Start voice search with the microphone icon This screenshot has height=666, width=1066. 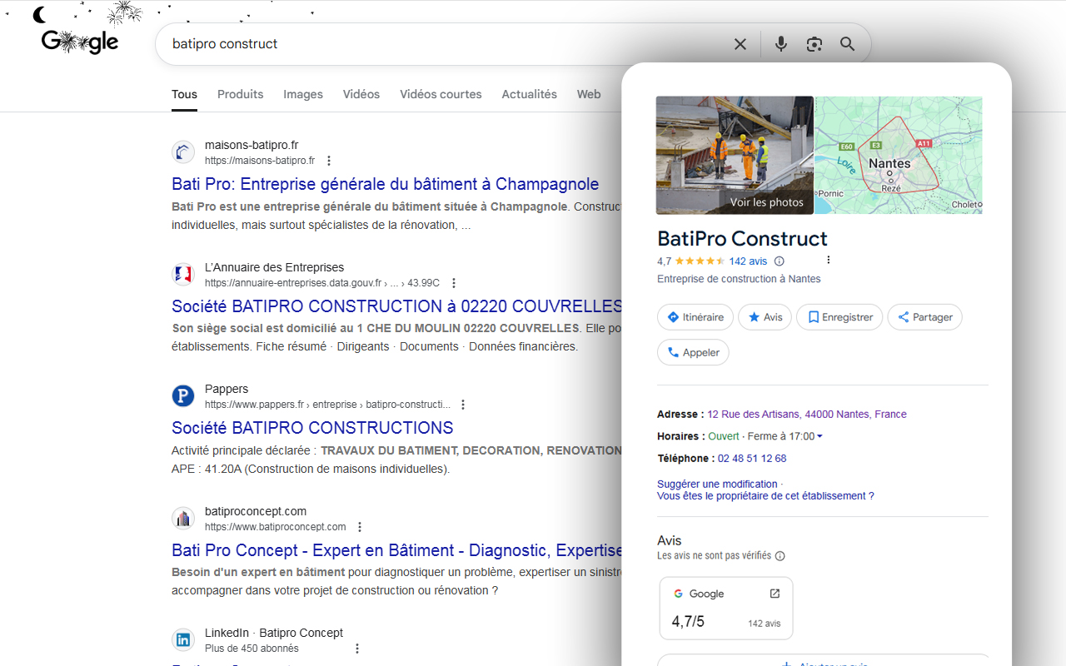point(780,44)
